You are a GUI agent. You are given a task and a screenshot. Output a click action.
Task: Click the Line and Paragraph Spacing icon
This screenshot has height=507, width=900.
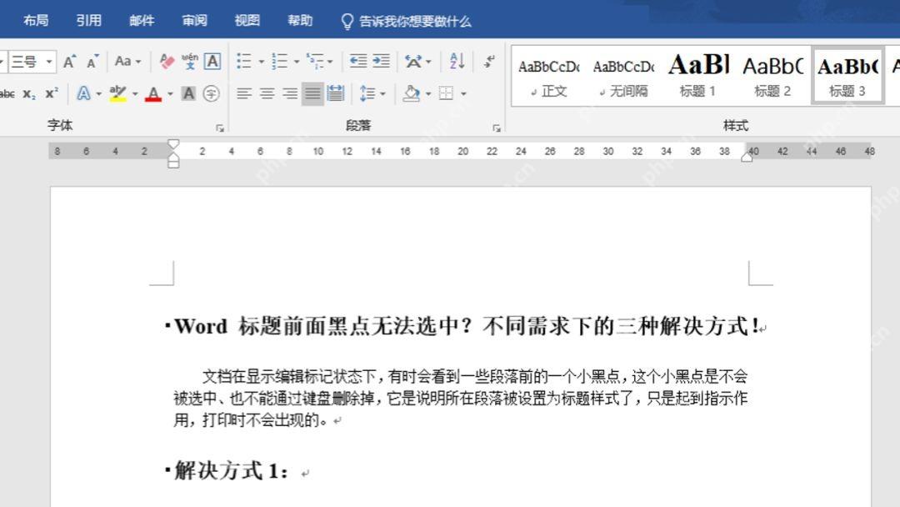(367, 93)
